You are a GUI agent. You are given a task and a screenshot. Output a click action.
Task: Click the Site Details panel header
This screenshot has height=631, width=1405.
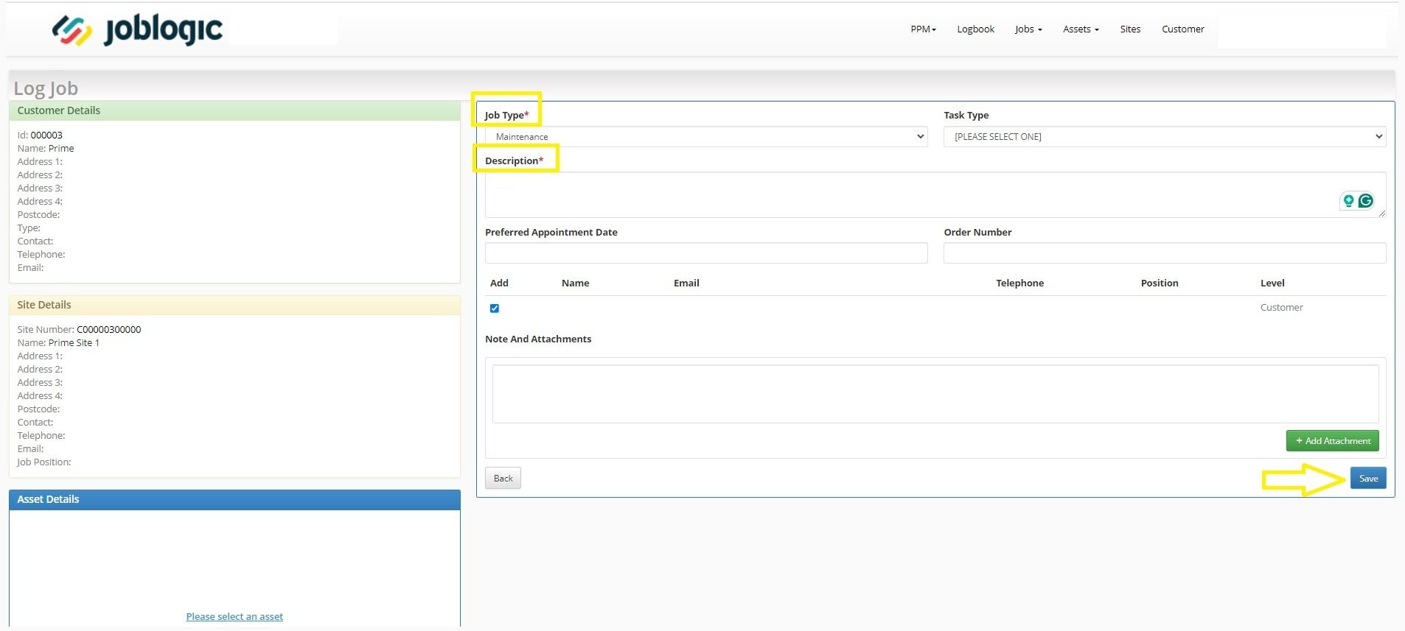(x=234, y=305)
